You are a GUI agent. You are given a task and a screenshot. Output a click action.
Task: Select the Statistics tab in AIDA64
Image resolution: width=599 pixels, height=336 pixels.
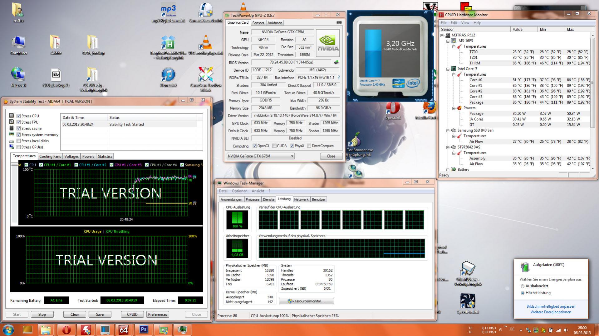pos(105,156)
